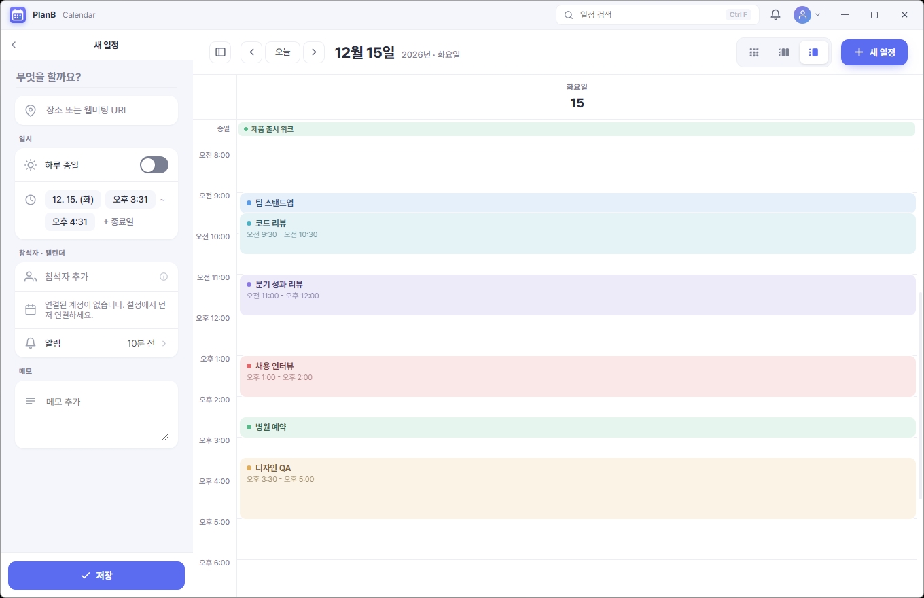924x598 pixels.
Task: Go to the previous day
Action: (x=251, y=52)
